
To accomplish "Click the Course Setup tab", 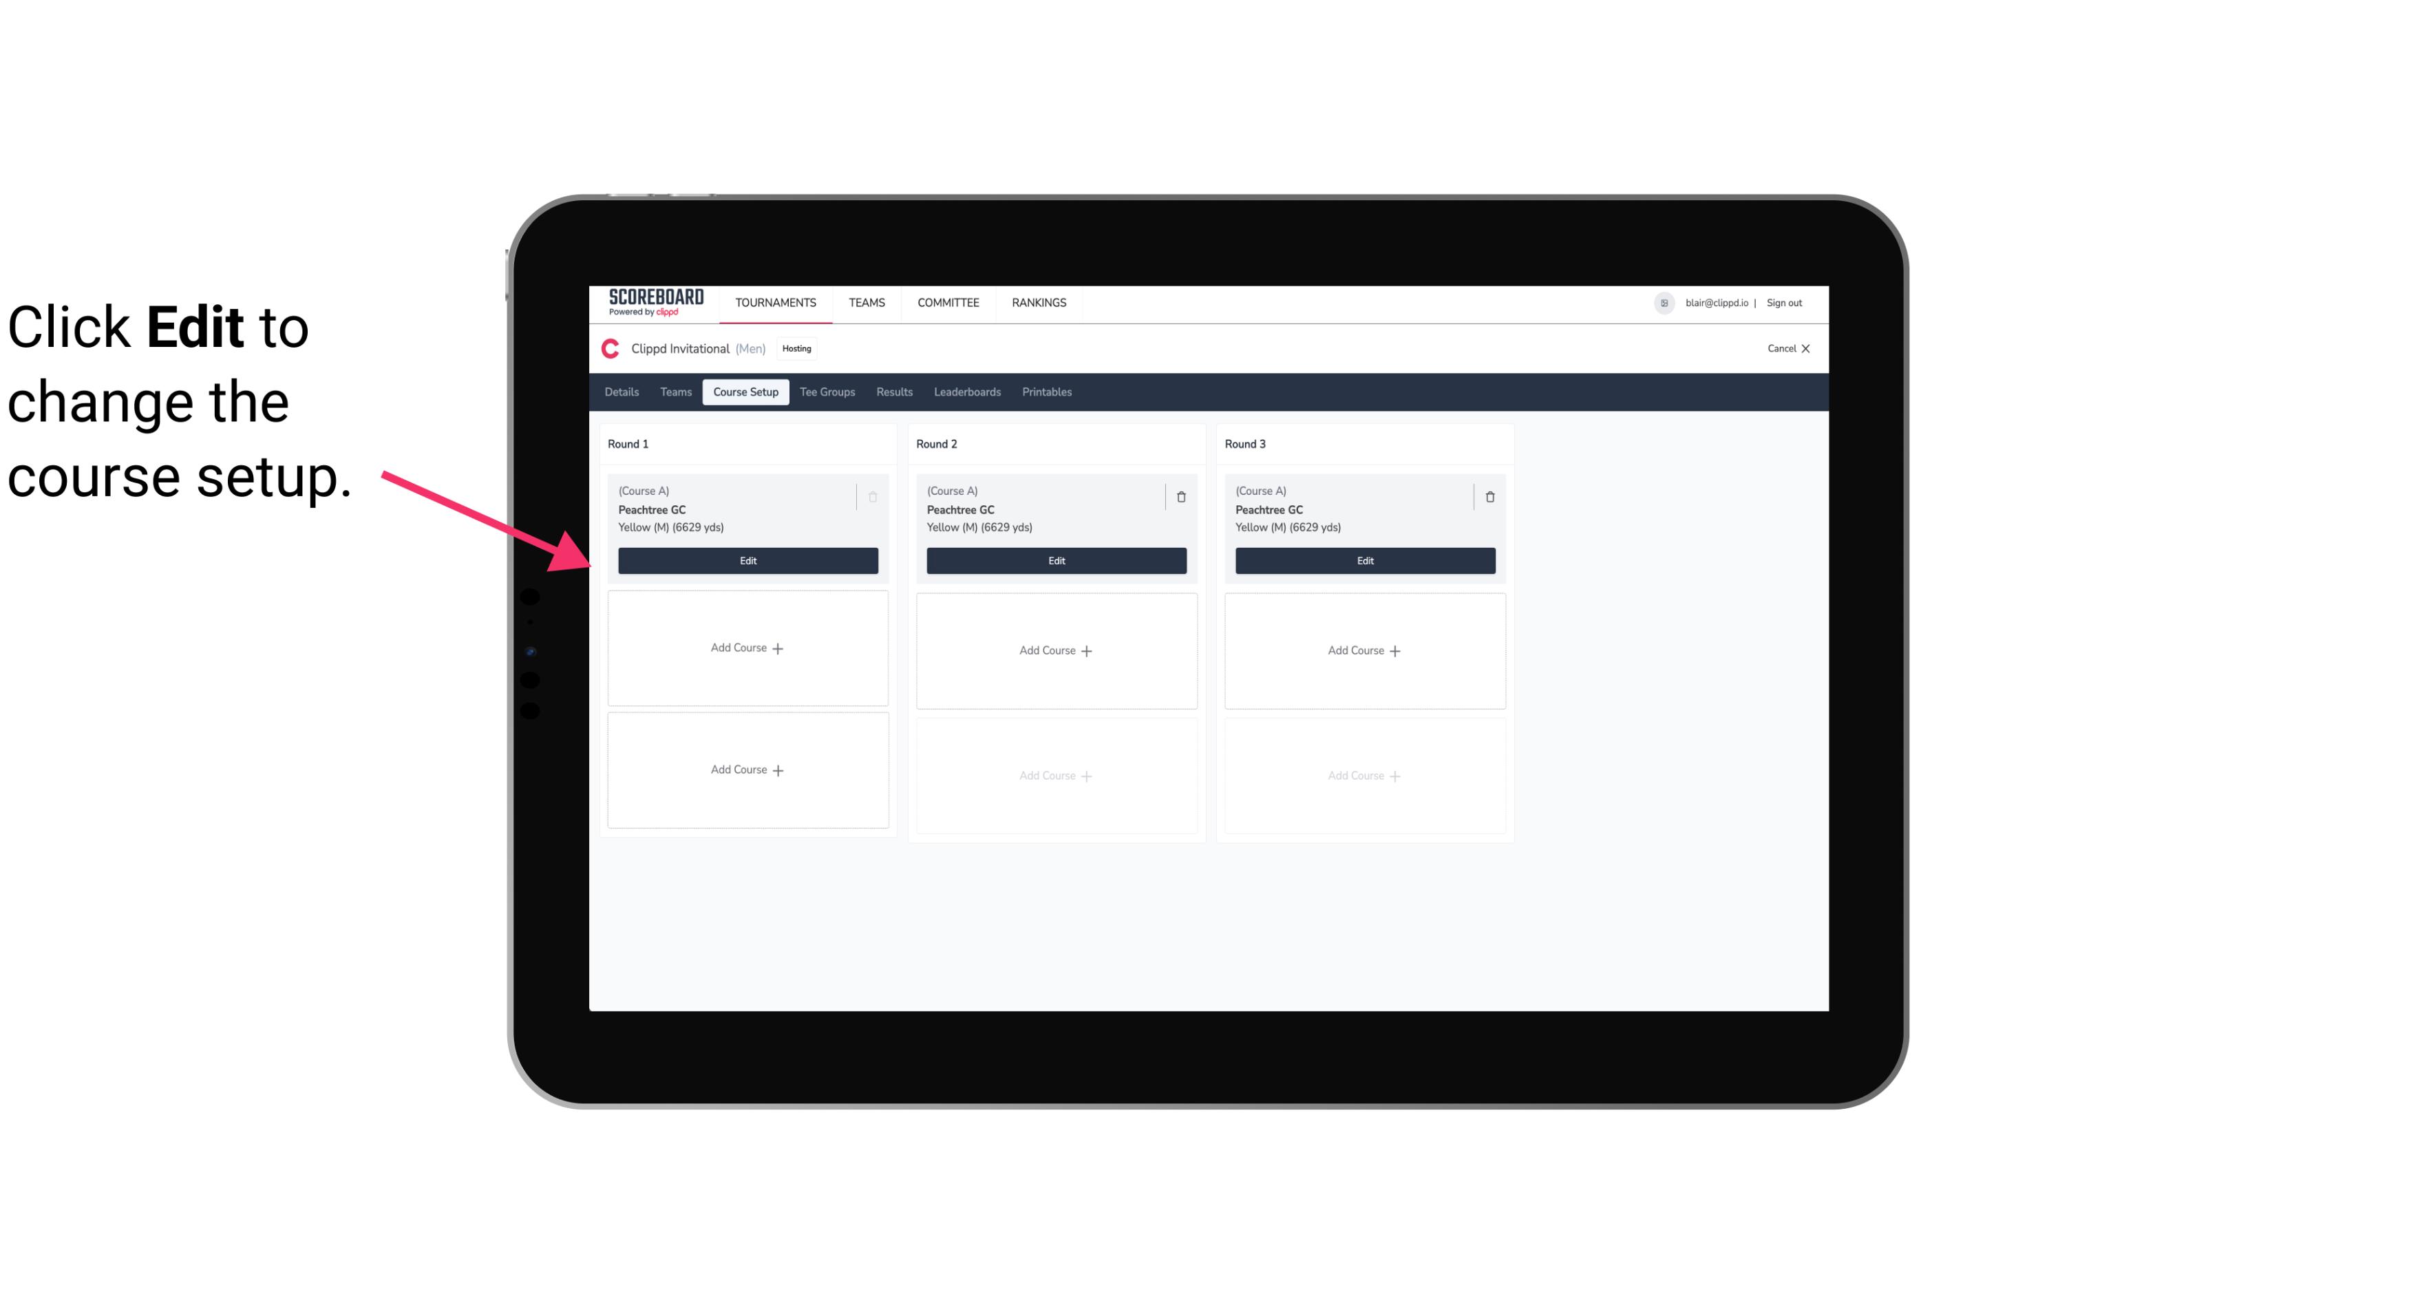I will click(x=745, y=392).
